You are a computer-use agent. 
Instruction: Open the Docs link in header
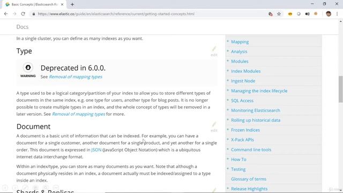click(23, 27)
